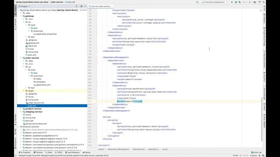Viewport: 280px width, 157px height.
Task: Expand the target folder in order-service
Action: pyautogui.click(x=24, y=91)
